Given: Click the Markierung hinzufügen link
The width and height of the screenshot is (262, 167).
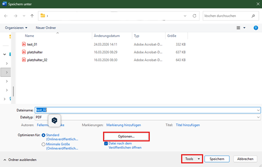Looking at the screenshot, I should click(124, 125).
